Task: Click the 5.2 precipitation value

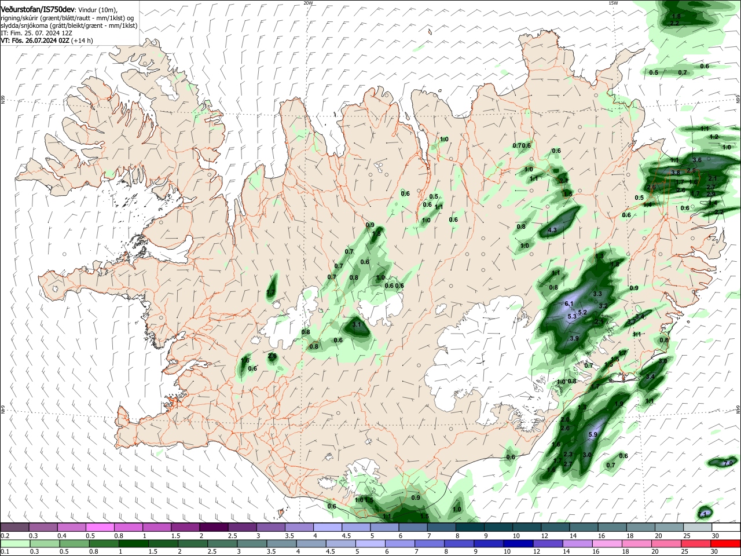Action: pos(583,312)
